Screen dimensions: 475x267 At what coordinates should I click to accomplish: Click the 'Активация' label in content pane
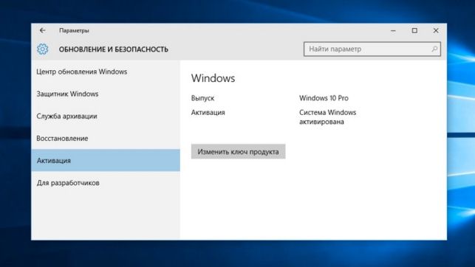coord(208,113)
